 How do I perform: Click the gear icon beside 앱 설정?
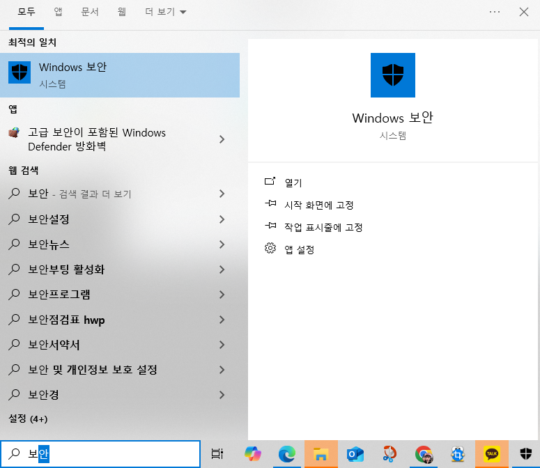click(270, 248)
